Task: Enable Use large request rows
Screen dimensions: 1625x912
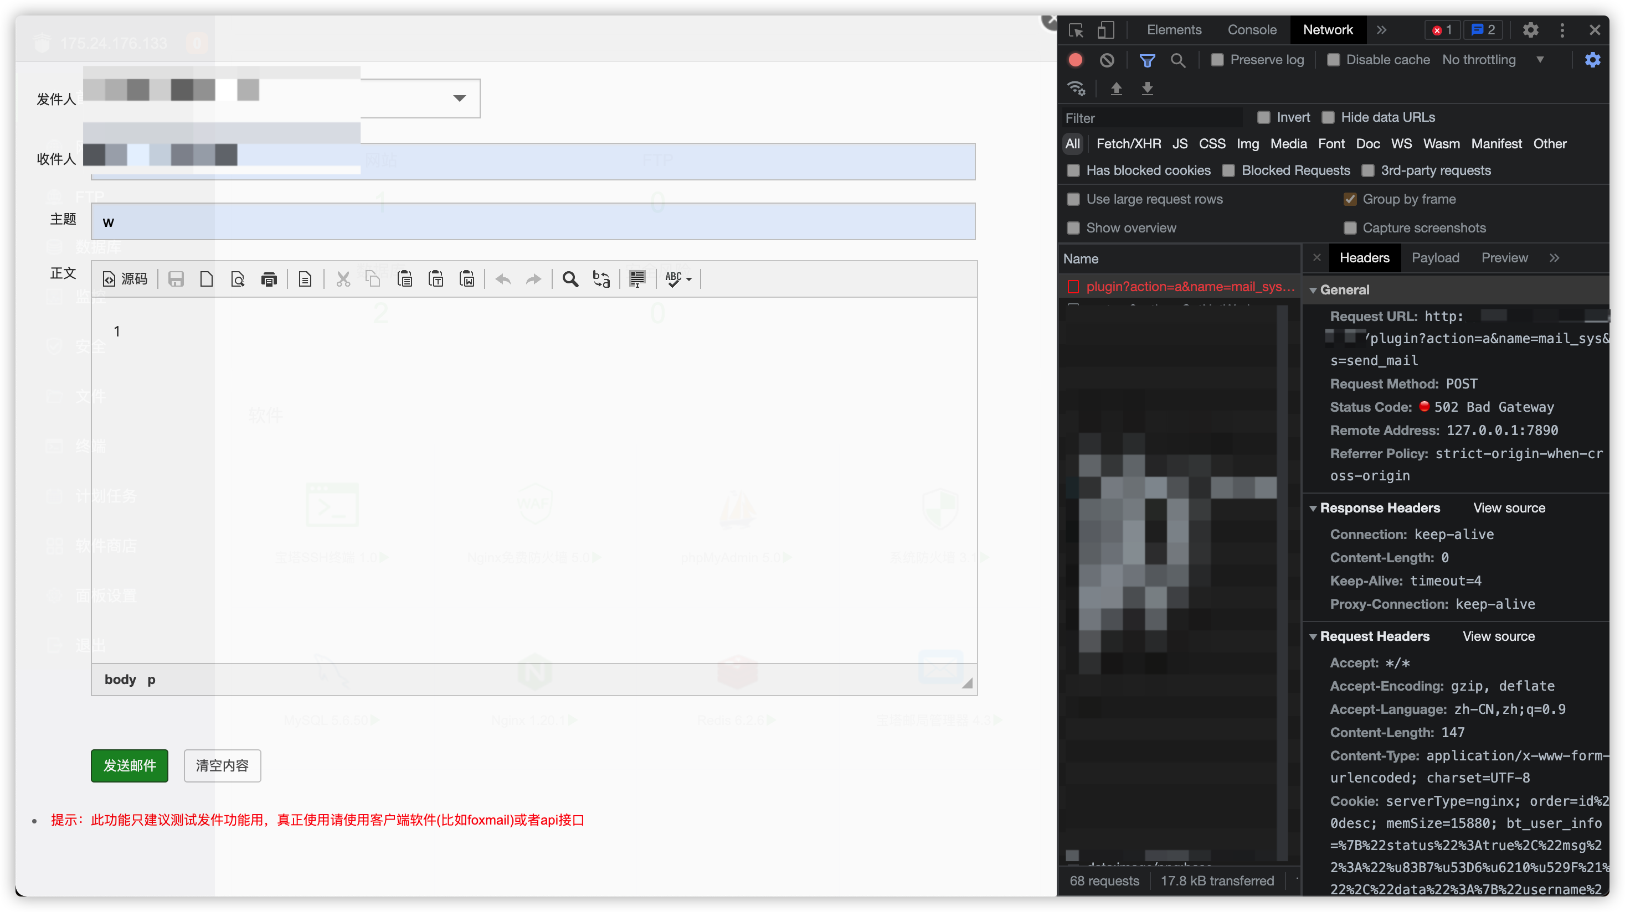Action: pyautogui.click(x=1073, y=199)
